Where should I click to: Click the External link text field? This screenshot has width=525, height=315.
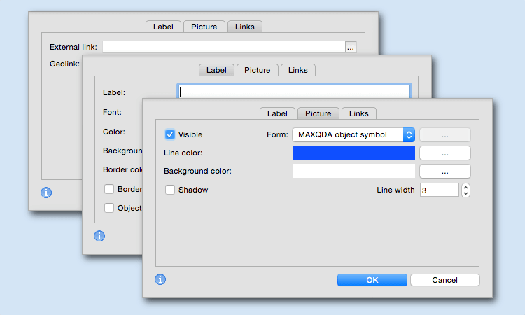[224, 47]
